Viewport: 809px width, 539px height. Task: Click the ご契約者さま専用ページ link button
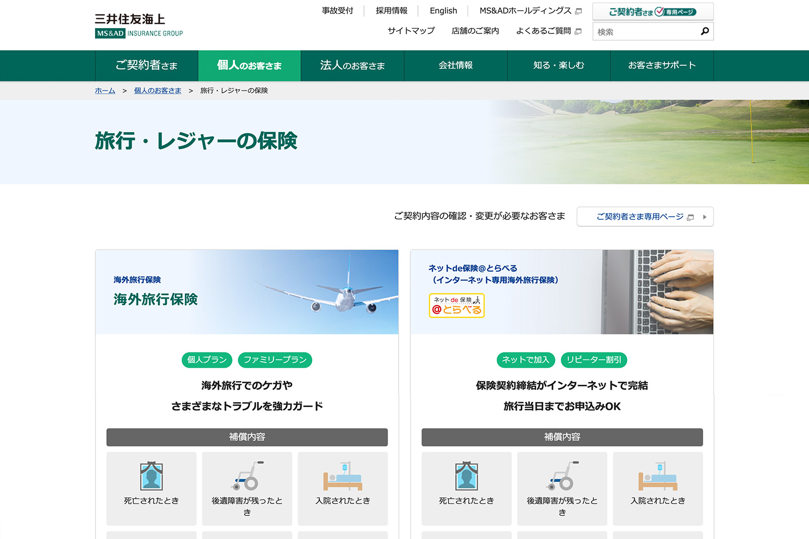[645, 217]
